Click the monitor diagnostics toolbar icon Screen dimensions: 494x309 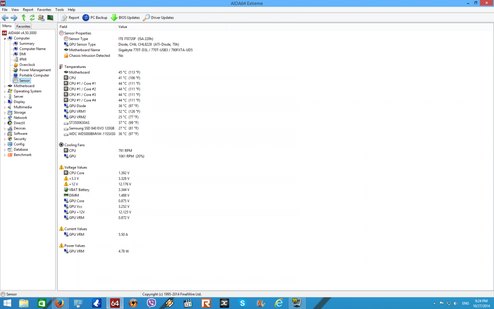tap(50, 18)
